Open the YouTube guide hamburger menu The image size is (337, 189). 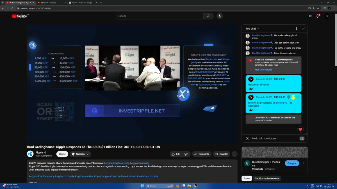(6, 16)
